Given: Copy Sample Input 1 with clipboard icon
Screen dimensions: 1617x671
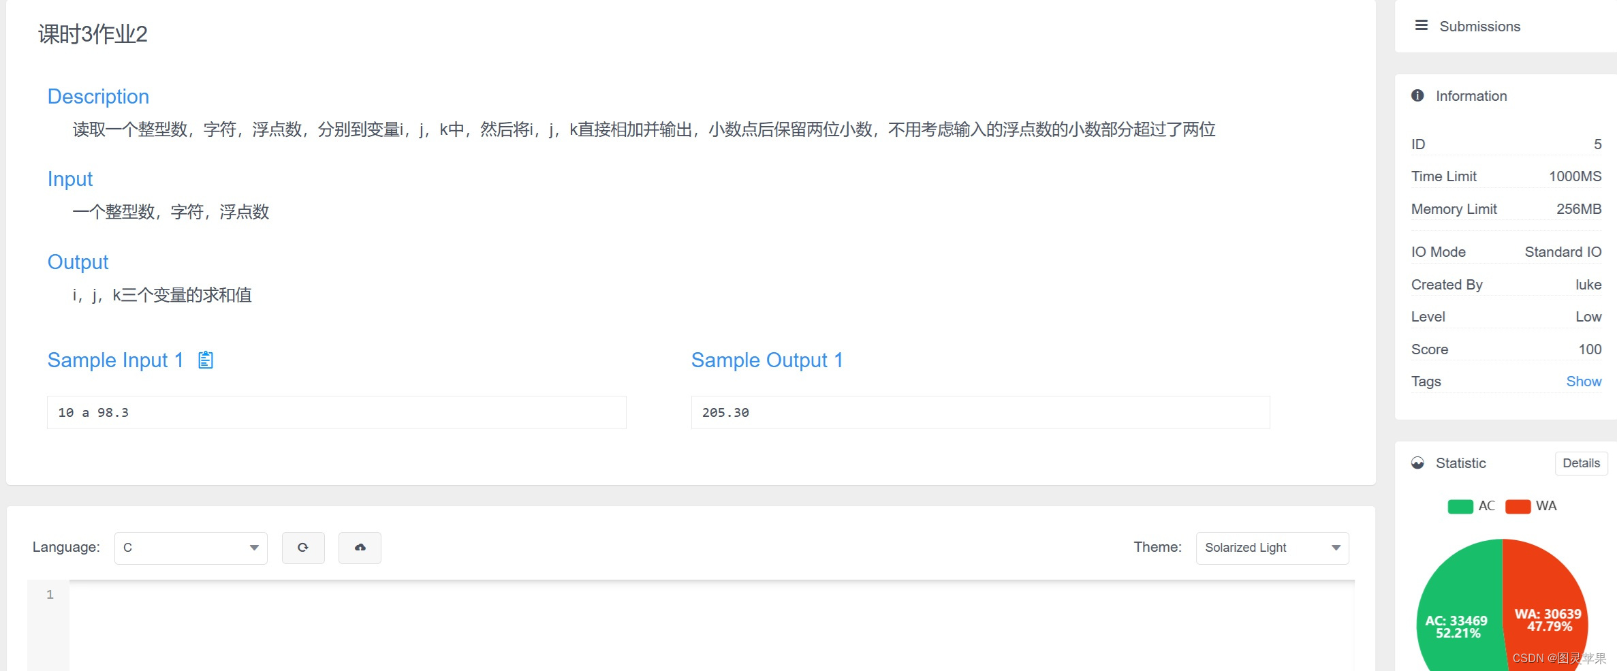Looking at the screenshot, I should pyautogui.click(x=206, y=360).
